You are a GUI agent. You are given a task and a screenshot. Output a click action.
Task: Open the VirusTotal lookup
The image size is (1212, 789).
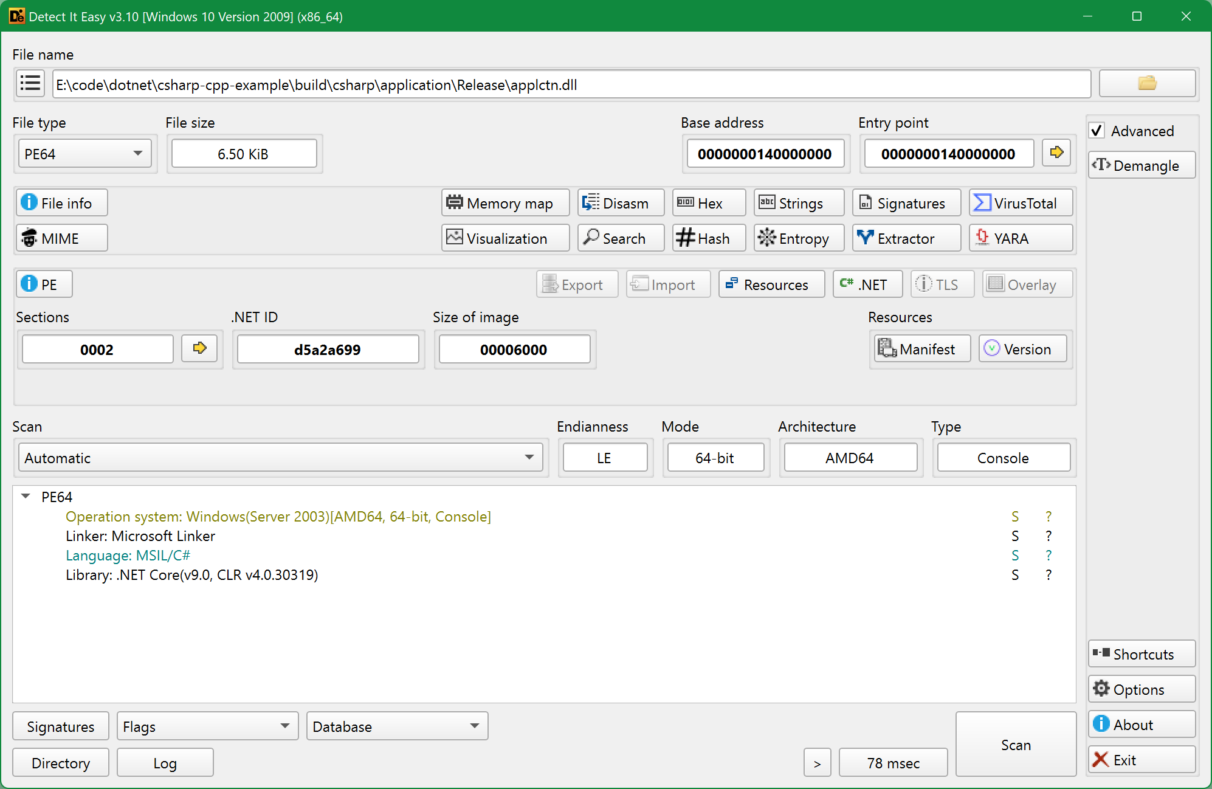pos(1021,203)
